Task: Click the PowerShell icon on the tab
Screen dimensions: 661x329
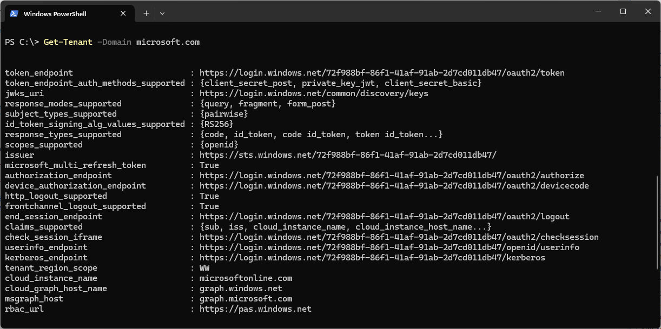Action: [15, 14]
